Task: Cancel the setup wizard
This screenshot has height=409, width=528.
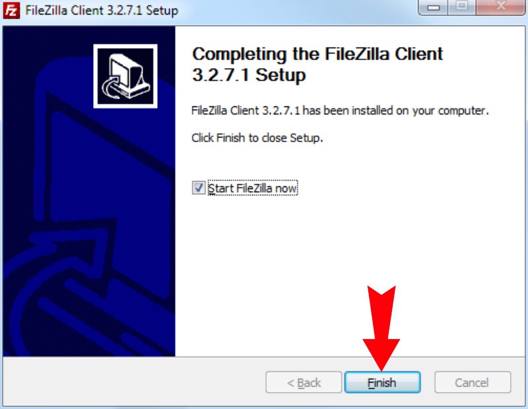Action: [473, 383]
